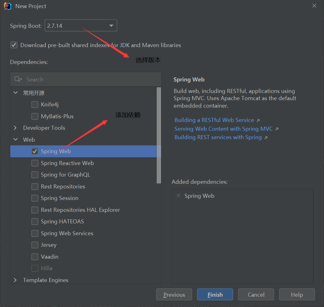Collapse the 常用开源 group

pyautogui.click(x=16, y=93)
